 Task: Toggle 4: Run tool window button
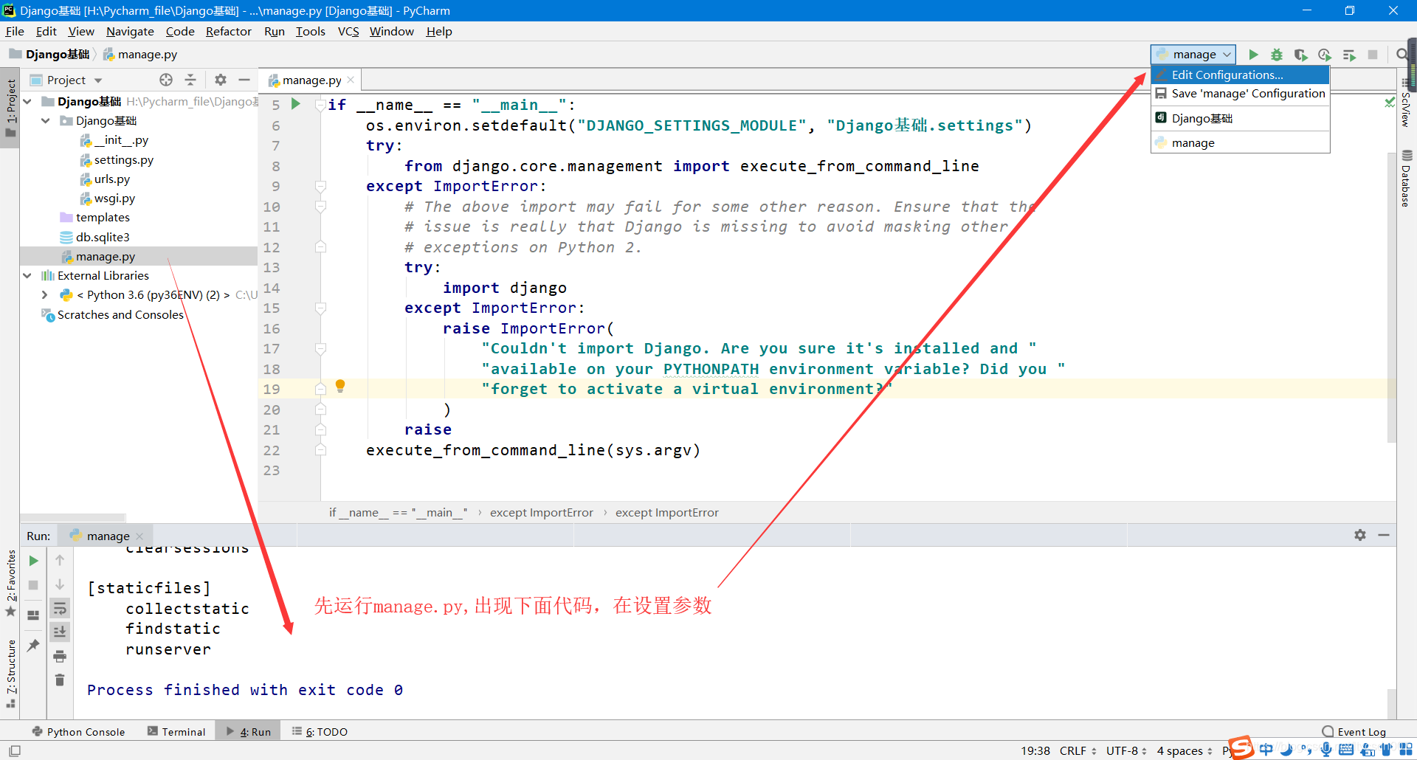[249, 731]
